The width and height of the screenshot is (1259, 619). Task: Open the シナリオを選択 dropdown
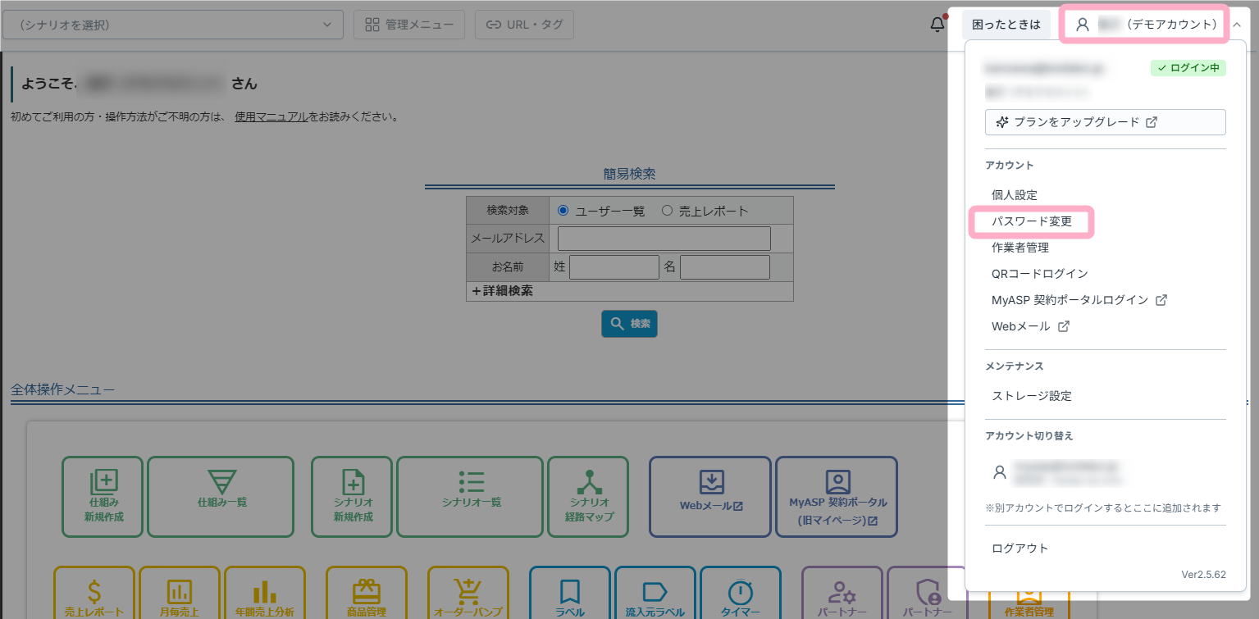pos(173,25)
